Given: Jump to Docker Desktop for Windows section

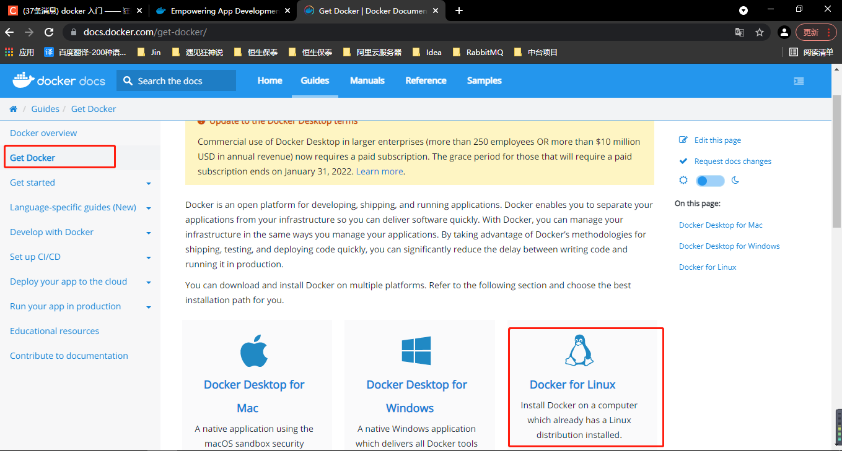Looking at the screenshot, I should pos(729,246).
